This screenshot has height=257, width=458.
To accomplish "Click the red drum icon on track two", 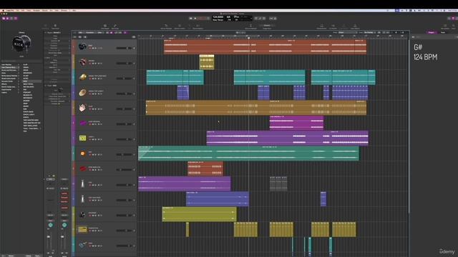I will [x=83, y=62].
